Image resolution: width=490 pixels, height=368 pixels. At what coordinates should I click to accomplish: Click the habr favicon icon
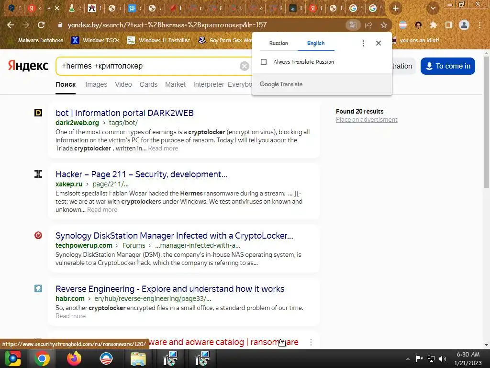38,288
